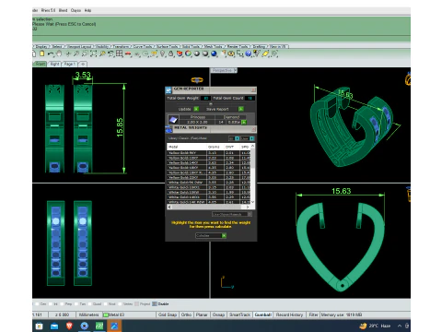Click the clipboard Paste toolbar icon
Image resolution: width=442 pixels, height=332 pixels.
point(41,53)
